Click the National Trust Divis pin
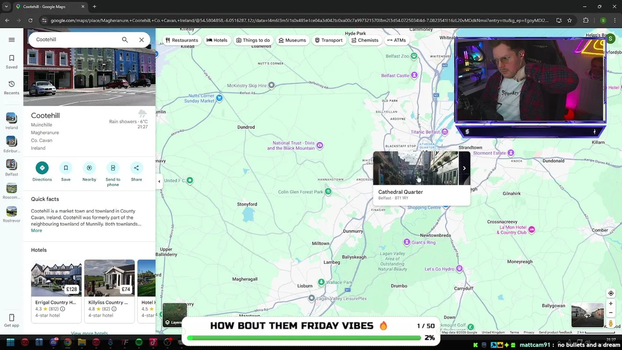Viewport: 622px width, 350px height. click(320, 145)
